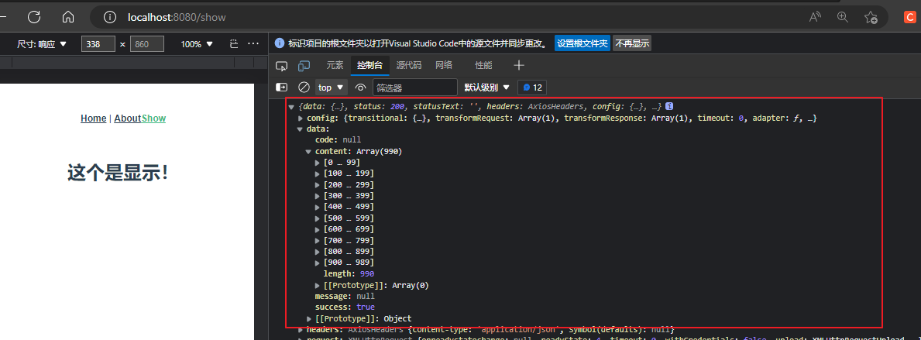This screenshot has width=921, height=340.
Task: Toggle the console sidebar icon
Action: click(x=281, y=88)
